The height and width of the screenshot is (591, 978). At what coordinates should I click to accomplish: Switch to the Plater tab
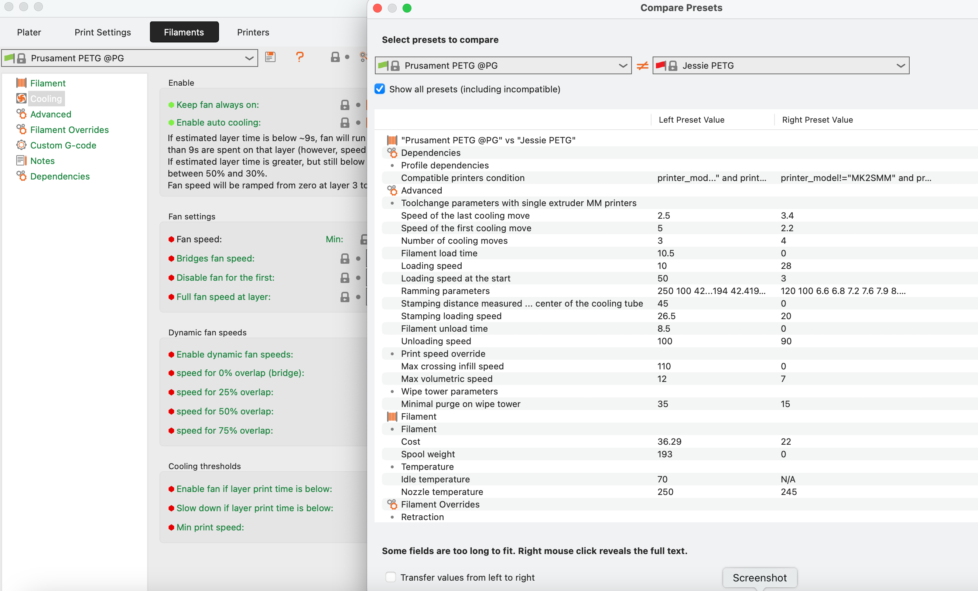coord(29,32)
